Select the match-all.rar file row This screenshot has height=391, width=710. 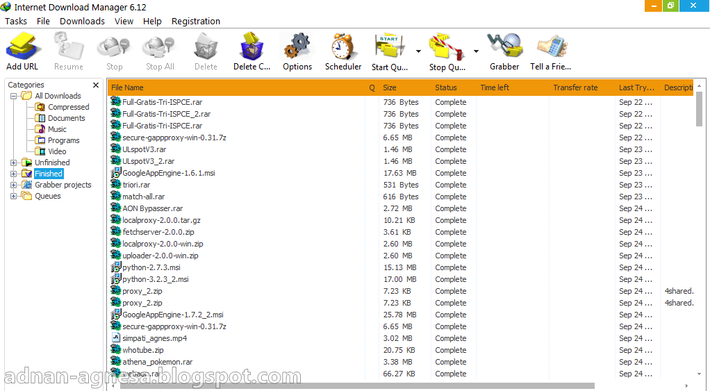[400, 197]
